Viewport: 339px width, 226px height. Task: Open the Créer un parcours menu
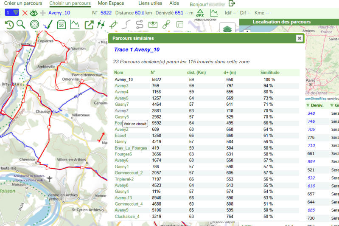click(x=23, y=3)
